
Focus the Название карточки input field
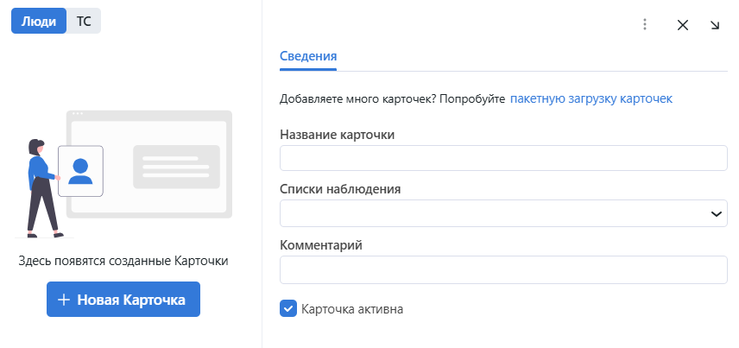pos(503,158)
